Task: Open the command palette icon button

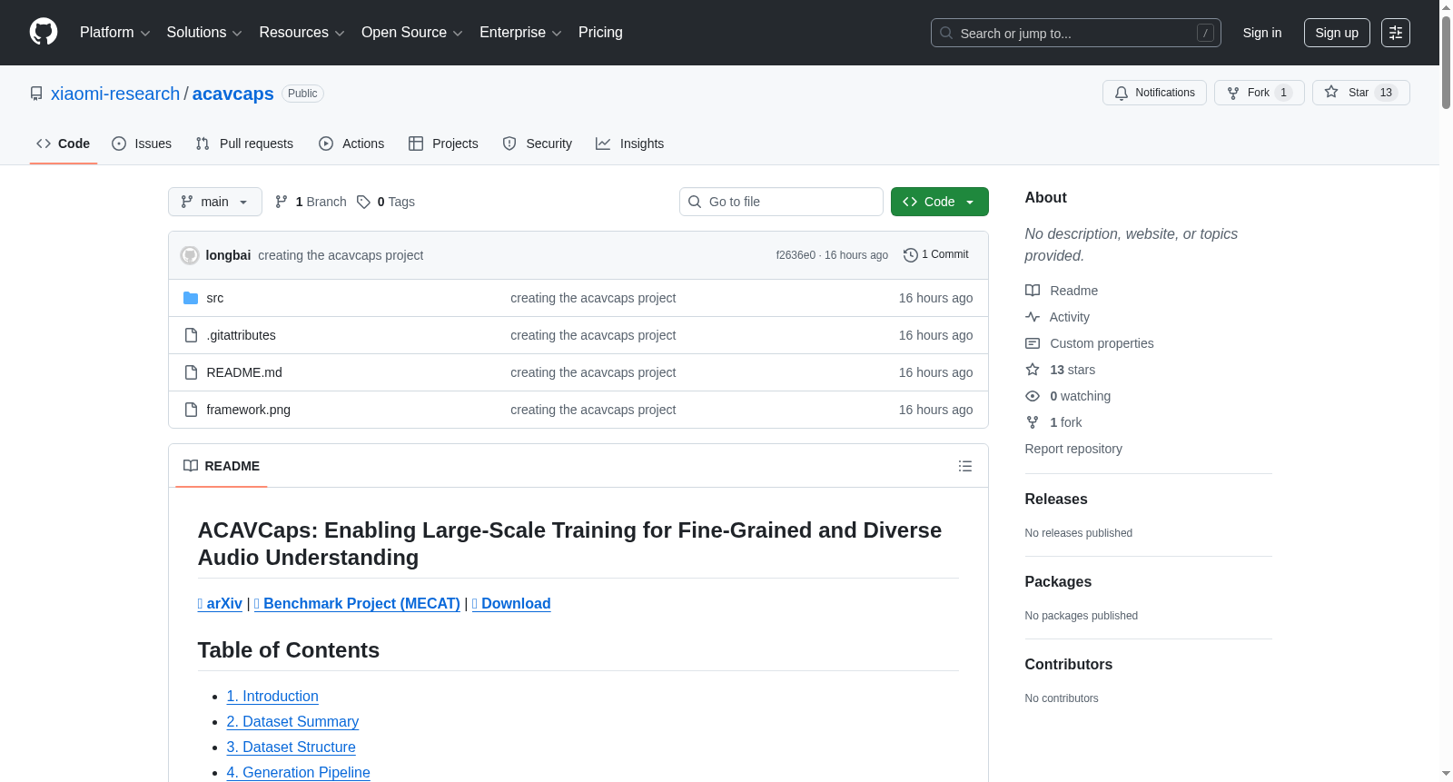Action: (x=1396, y=33)
